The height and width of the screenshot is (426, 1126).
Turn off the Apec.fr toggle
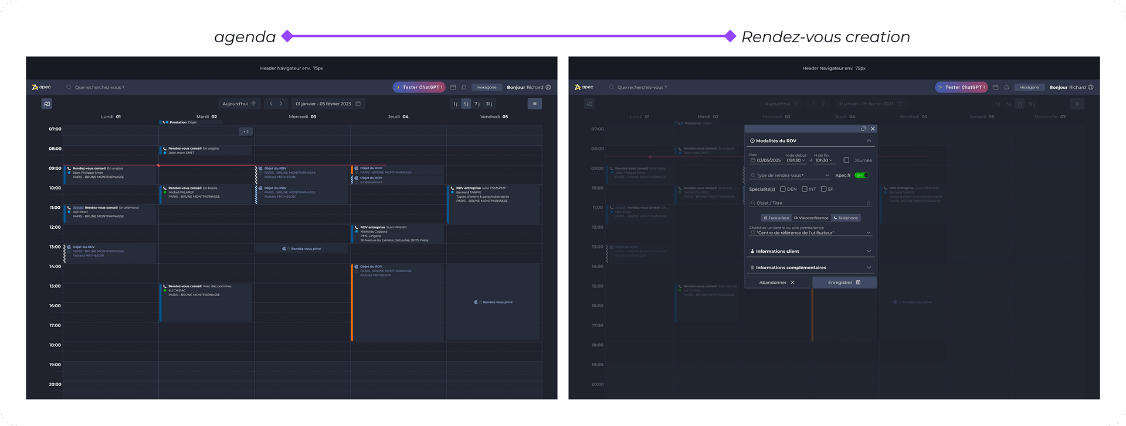[x=861, y=175]
